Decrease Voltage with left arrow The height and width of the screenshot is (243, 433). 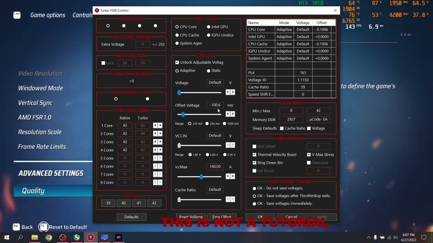[x=228, y=92]
